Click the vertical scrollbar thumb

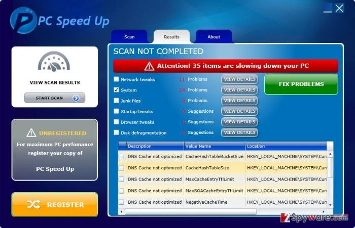(330, 167)
